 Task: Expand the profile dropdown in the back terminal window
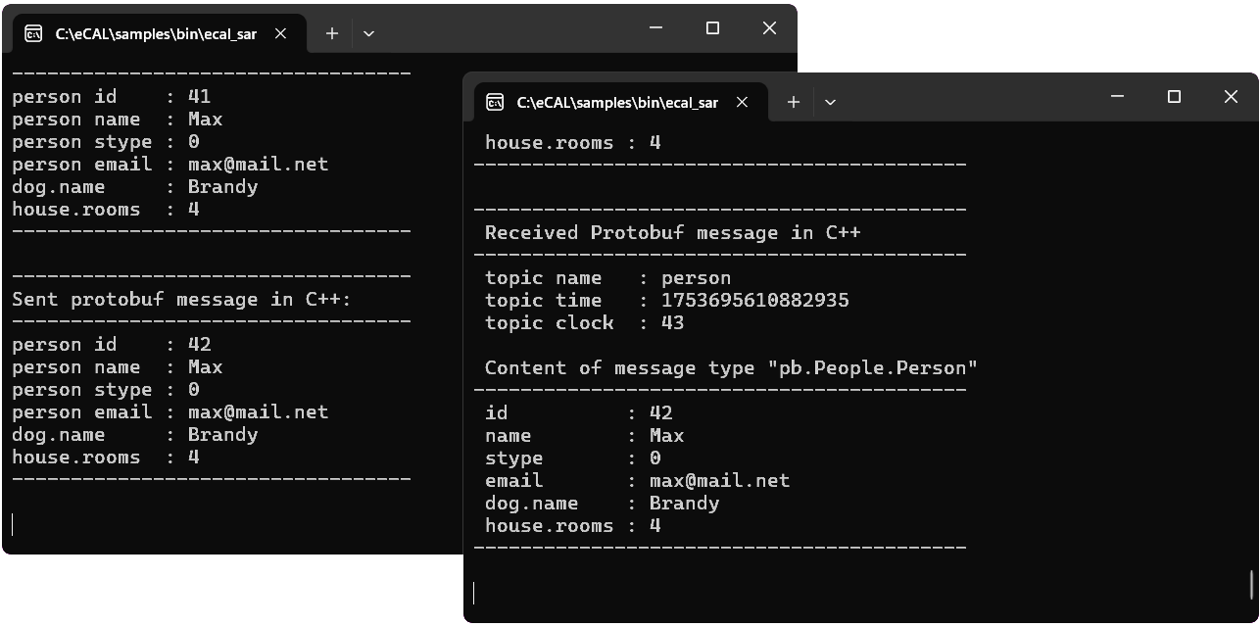tap(368, 33)
